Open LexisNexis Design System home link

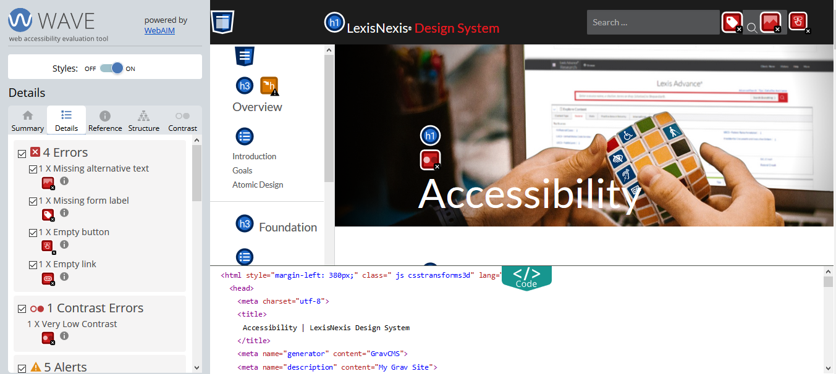(x=423, y=28)
